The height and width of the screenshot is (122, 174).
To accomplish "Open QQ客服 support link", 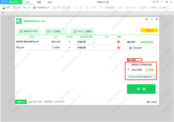I will point(152,102).
